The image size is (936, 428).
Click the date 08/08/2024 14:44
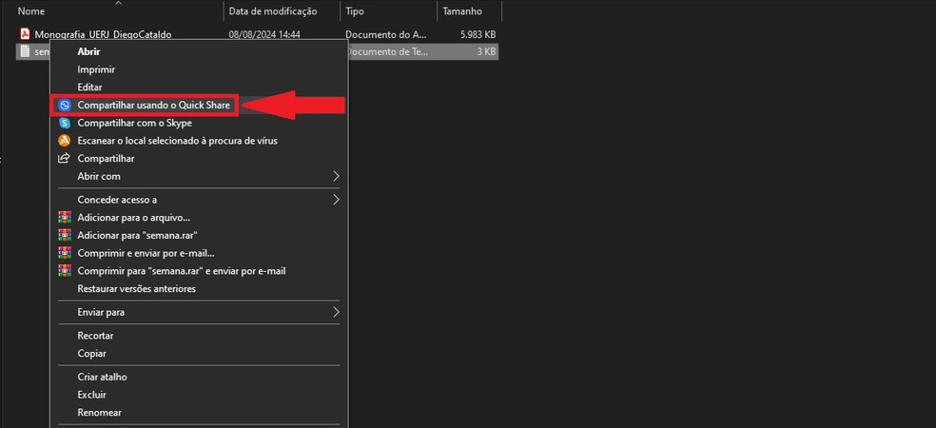pyautogui.click(x=264, y=34)
